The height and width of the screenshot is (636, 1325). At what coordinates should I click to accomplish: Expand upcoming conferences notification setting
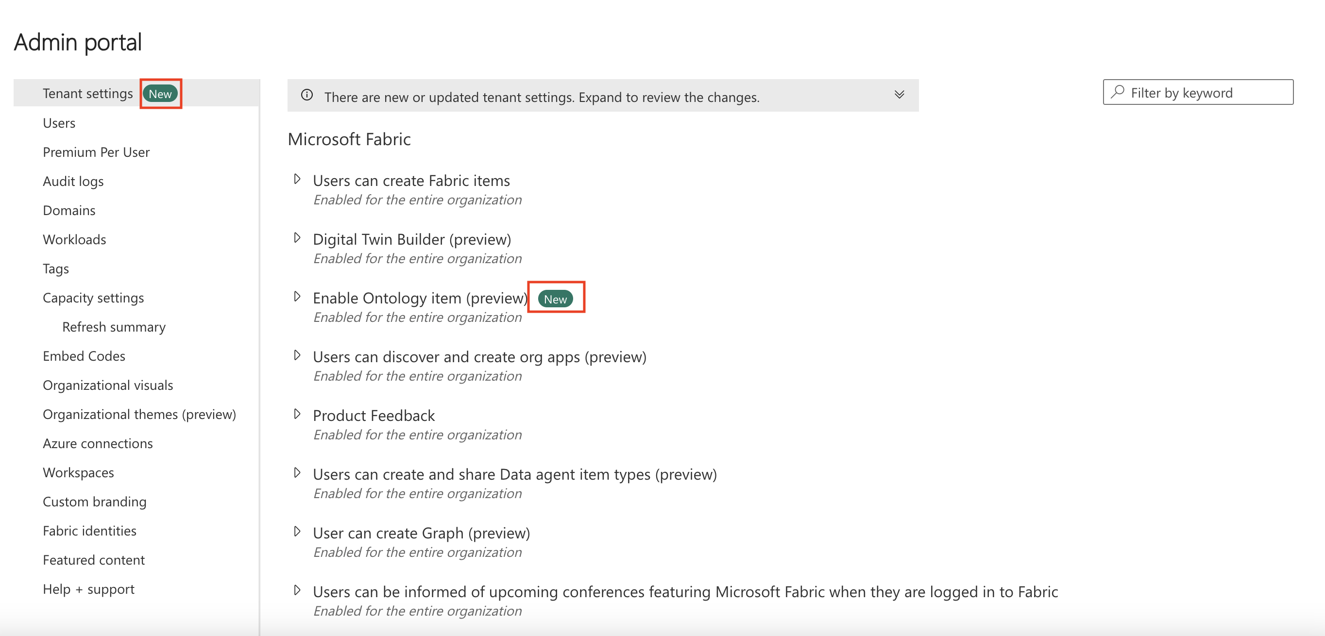297,590
